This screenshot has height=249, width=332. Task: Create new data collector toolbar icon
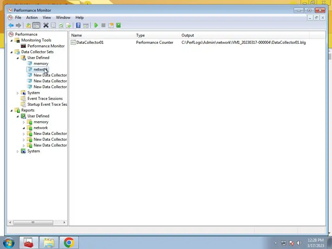click(111, 25)
